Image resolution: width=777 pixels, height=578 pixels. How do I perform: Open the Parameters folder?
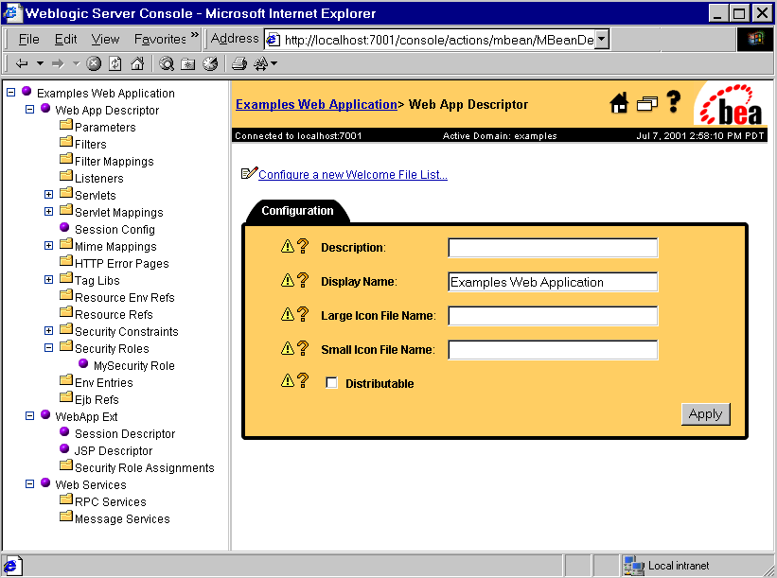[x=105, y=128]
